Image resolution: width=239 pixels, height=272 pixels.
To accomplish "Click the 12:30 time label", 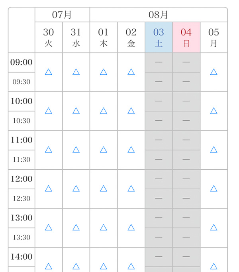I will pyautogui.click(x=22, y=199).
